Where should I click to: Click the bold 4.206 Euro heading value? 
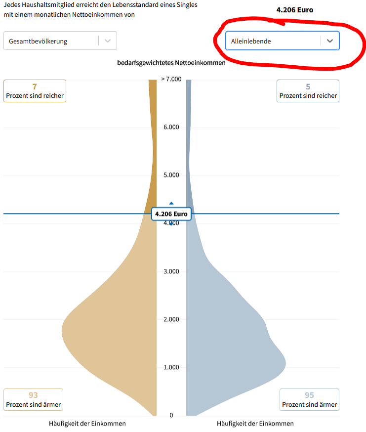(x=295, y=10)
